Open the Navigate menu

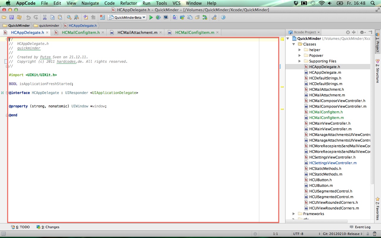(90, 3)
